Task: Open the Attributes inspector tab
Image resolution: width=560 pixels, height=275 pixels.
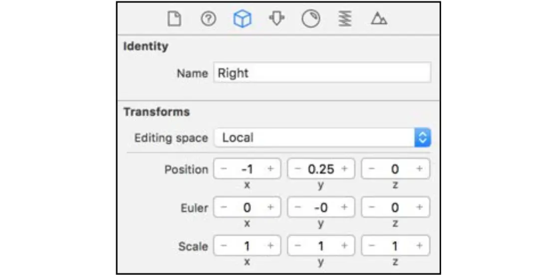Action: pos(276,19)
